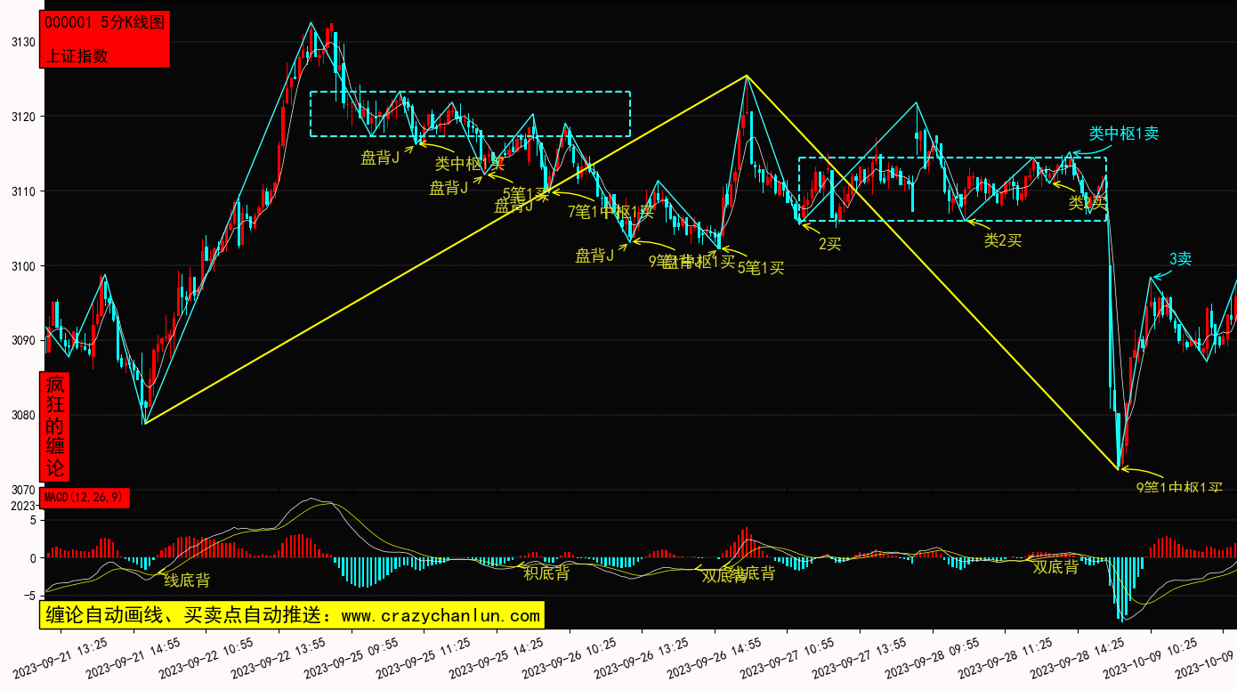Click the MACD(12,26,9) indicator label
Viewport: 1237px width, 690px height.
click(x=85, y=497)
